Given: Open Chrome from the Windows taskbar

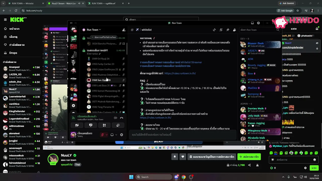Looking at the screenshot, I should pos(184,177).
